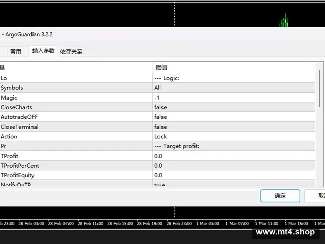Click the ArgoGuardian 3.2.2 dialog title

pyautogui.click(x=29, y=34)
